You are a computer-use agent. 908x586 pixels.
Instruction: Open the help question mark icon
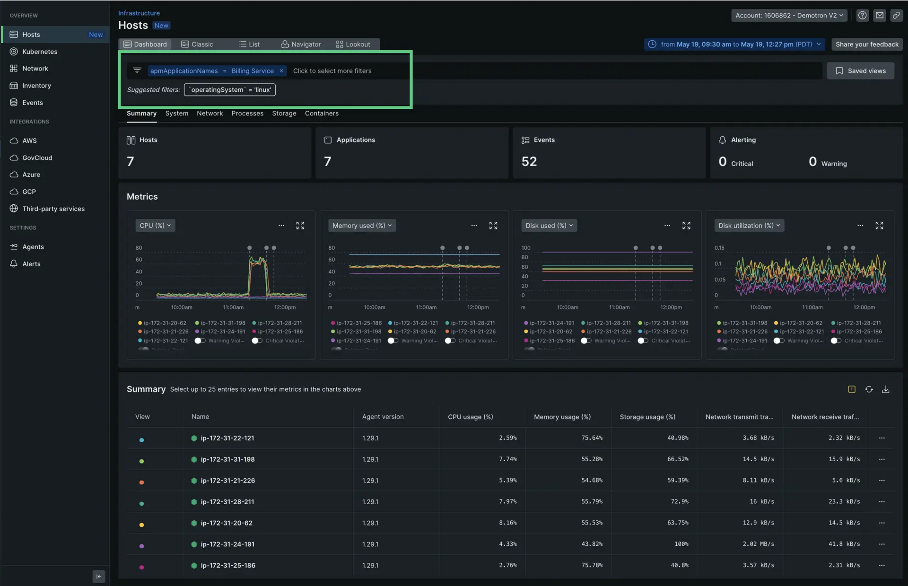[x=862, y=15]
